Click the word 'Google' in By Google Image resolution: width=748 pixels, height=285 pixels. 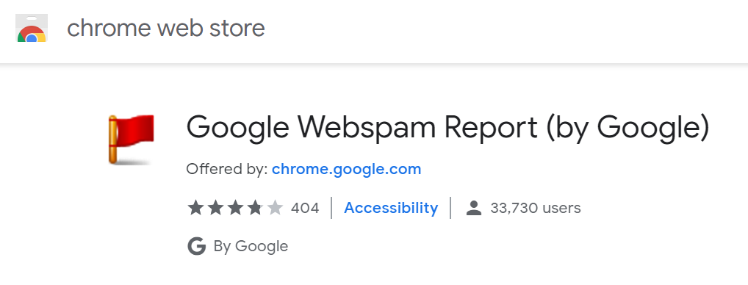coord(262,247)
